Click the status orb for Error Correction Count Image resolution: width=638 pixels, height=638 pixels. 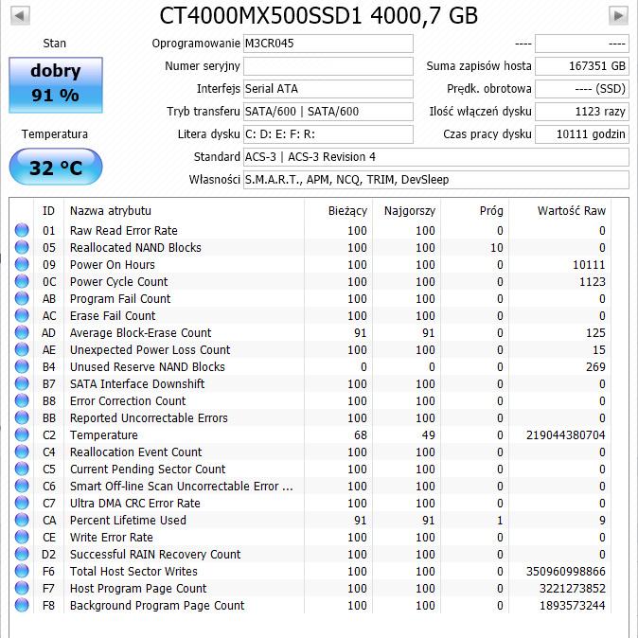pyautogui.click(x=22, y=400)
